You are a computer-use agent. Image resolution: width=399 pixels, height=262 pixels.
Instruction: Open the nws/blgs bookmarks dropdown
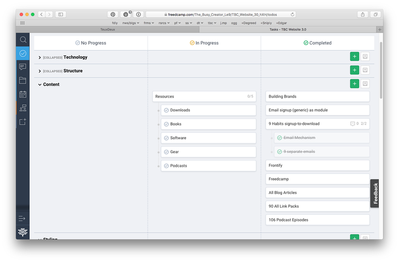pos(130,23)
